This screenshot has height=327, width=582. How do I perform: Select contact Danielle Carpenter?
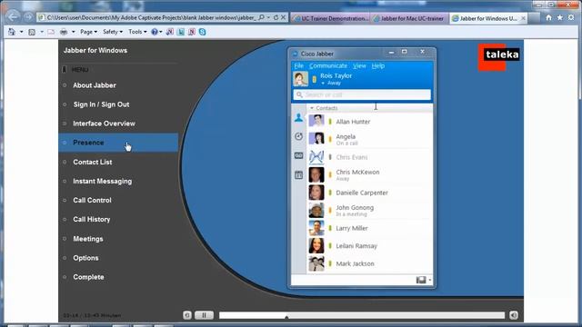coord(370,193)
